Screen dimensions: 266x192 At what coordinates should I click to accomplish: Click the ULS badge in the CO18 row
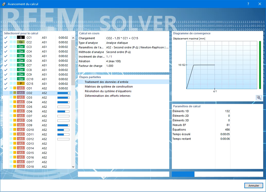pos(21,166)
